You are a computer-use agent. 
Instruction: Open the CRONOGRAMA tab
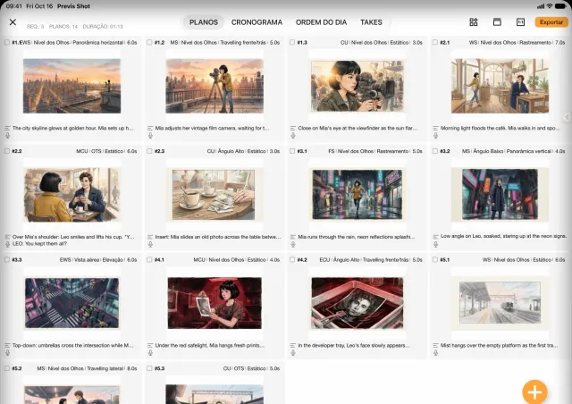point(257,22)
